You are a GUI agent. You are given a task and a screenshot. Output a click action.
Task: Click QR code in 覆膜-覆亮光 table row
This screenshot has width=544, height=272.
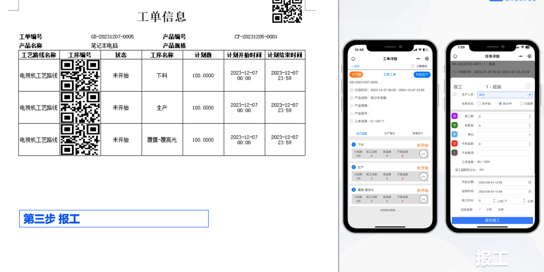pyautogui.click(x=80, y=140)
